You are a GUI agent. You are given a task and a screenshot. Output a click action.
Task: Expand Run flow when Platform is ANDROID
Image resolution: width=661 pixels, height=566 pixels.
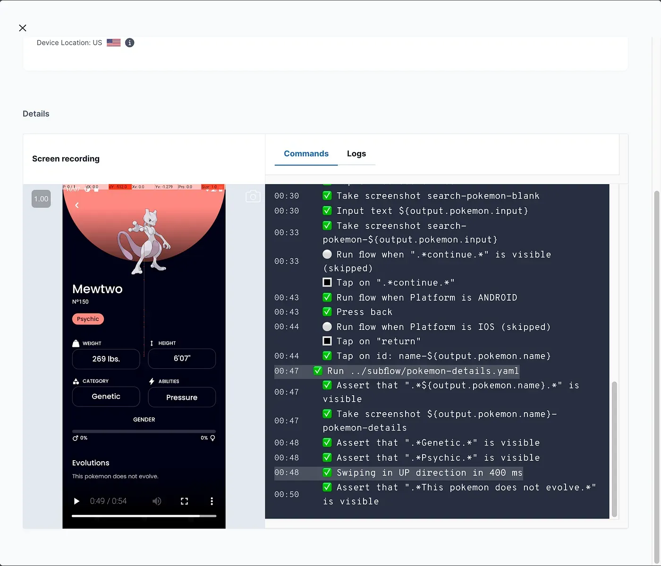point(426,297)
